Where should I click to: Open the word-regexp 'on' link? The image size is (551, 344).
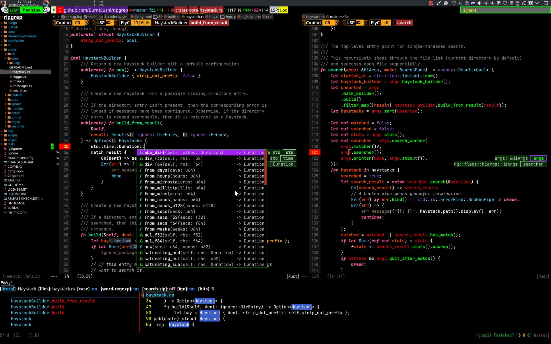pos(136,289)
